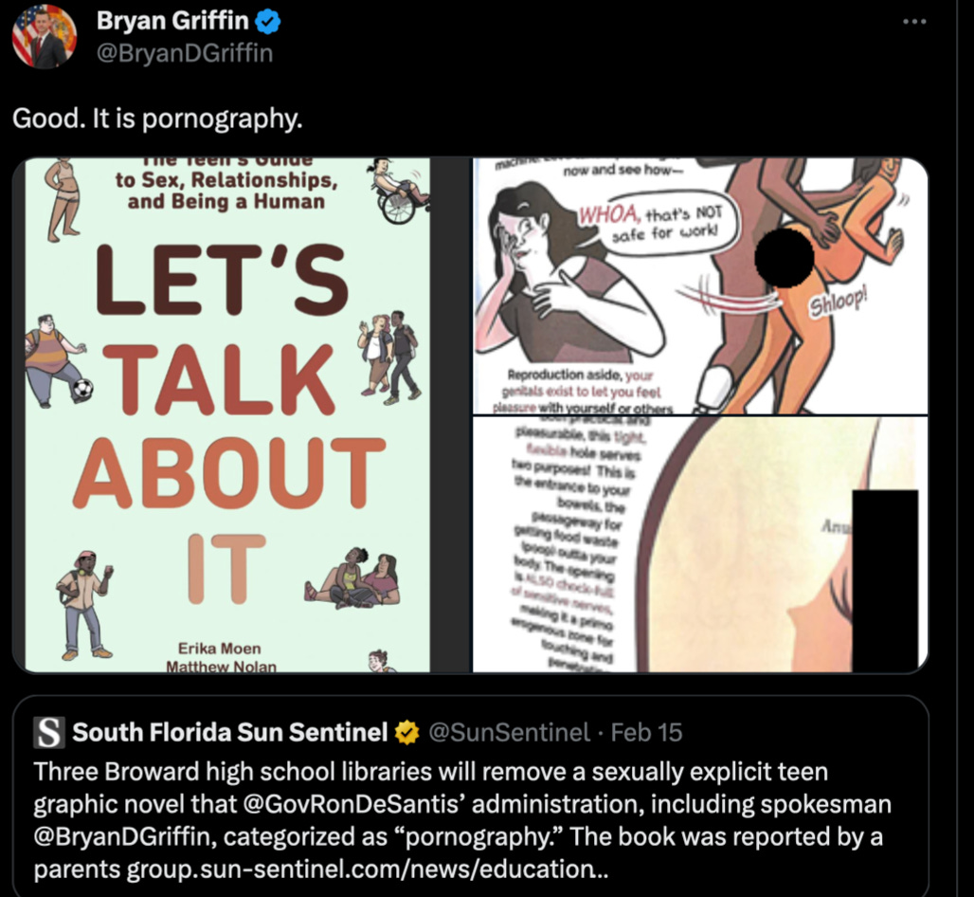Click the South Florida Sun Sentinel logo icon
This screenshot has width=974, height=897.
pyautogui.click(x=48, y=732)
